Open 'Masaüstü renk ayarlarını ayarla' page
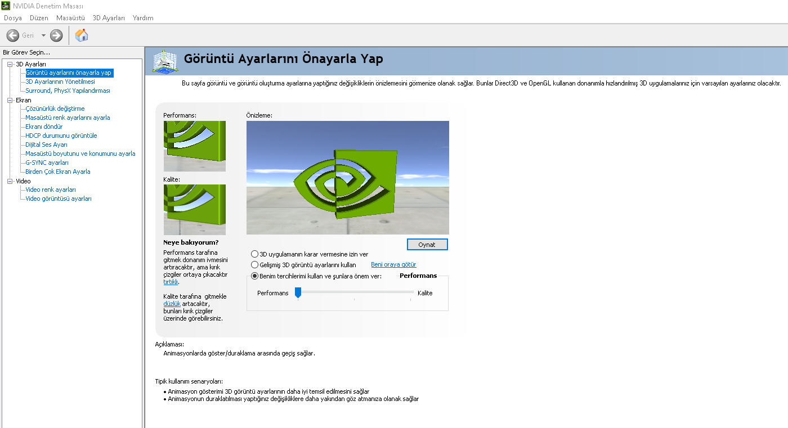Image resolution: width=788 pixels, height=428 pixels. pyautogui.click(x=68, y=118)
